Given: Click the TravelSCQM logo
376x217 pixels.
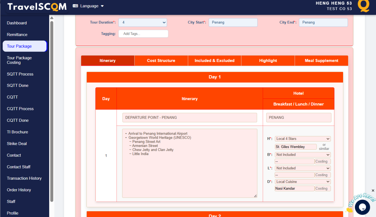Looking at the screenshot, I should point(37,7).
